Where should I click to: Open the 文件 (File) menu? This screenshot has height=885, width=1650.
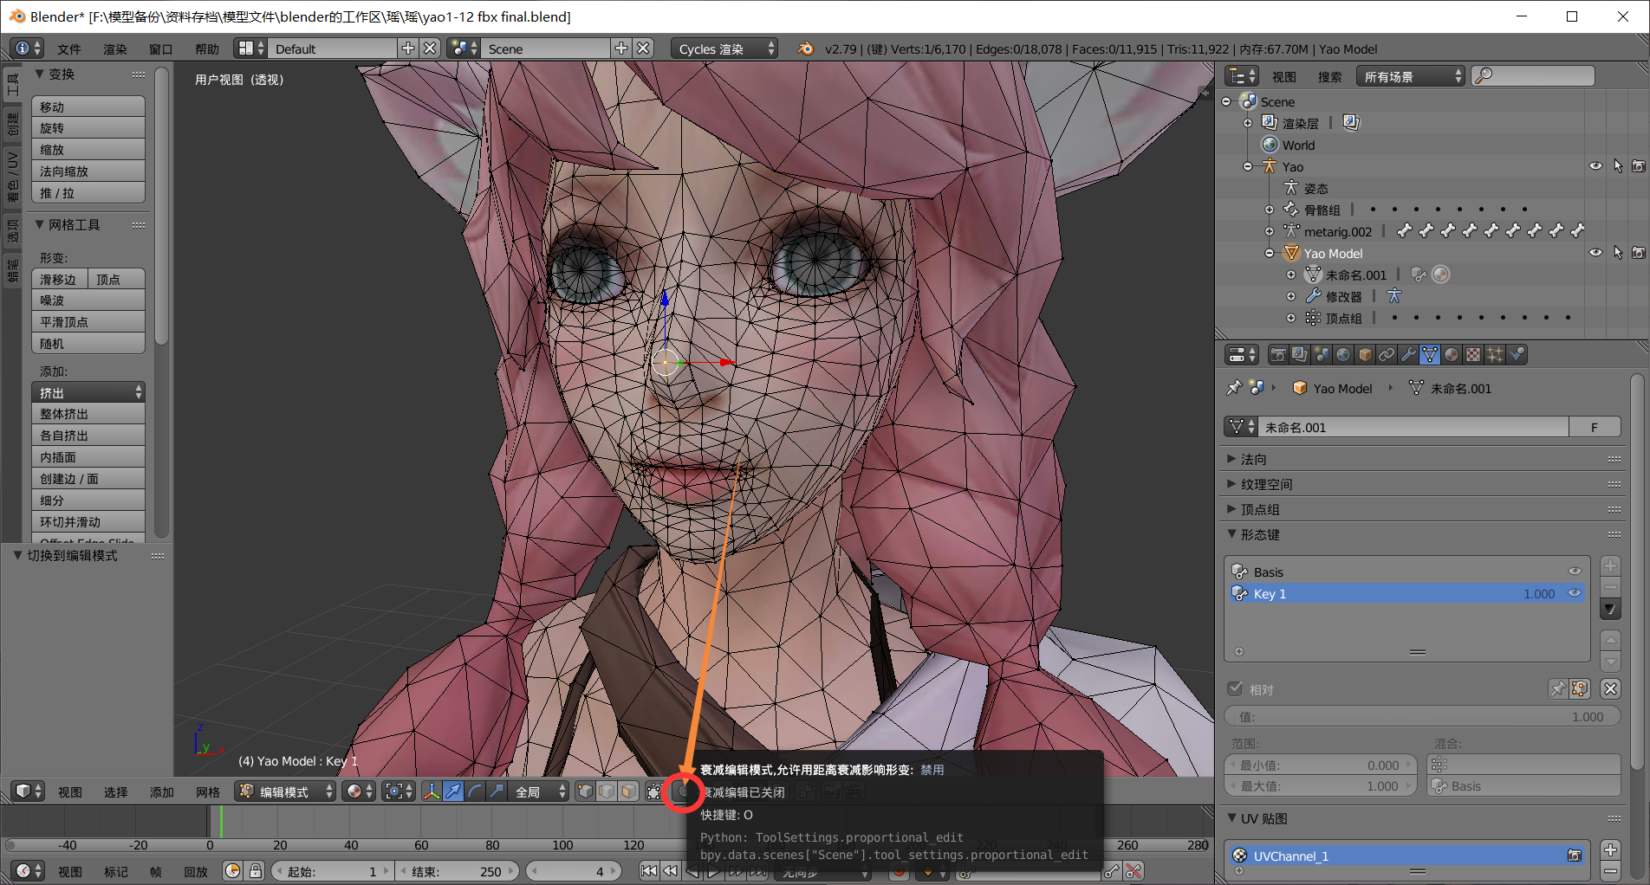point(69,49)
